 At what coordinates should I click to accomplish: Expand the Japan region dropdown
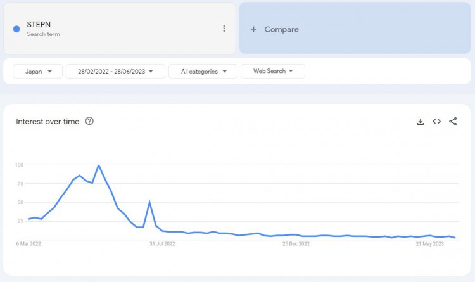point(37,72)
